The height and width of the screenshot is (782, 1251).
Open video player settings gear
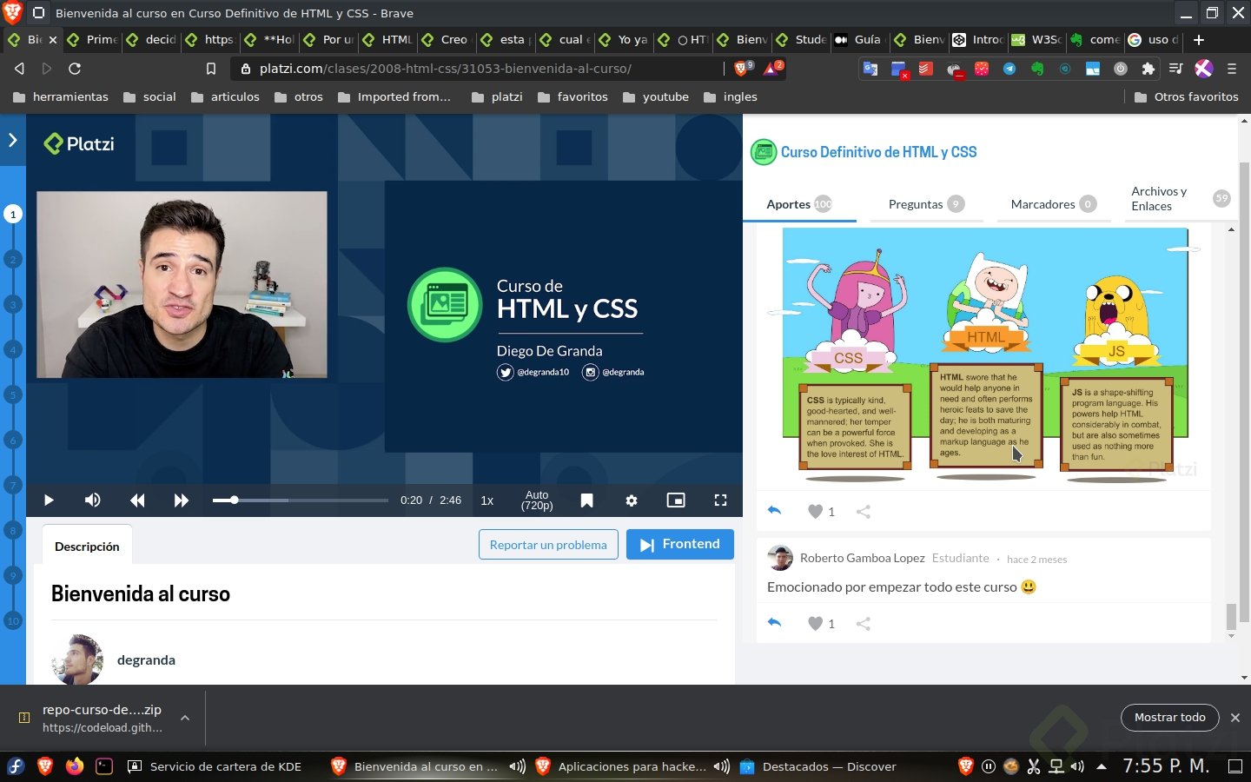point(632,500)
